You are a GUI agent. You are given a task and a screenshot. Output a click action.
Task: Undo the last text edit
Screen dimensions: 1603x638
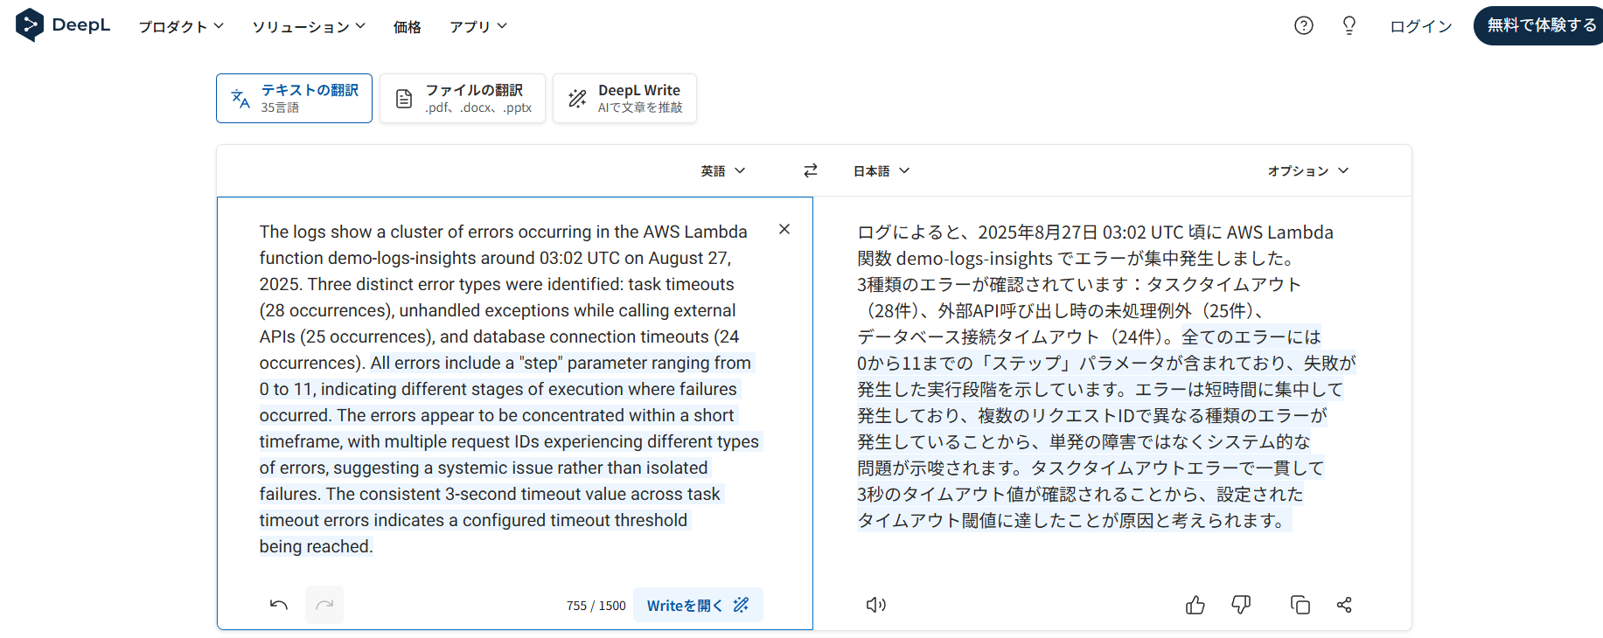[279, 605]
